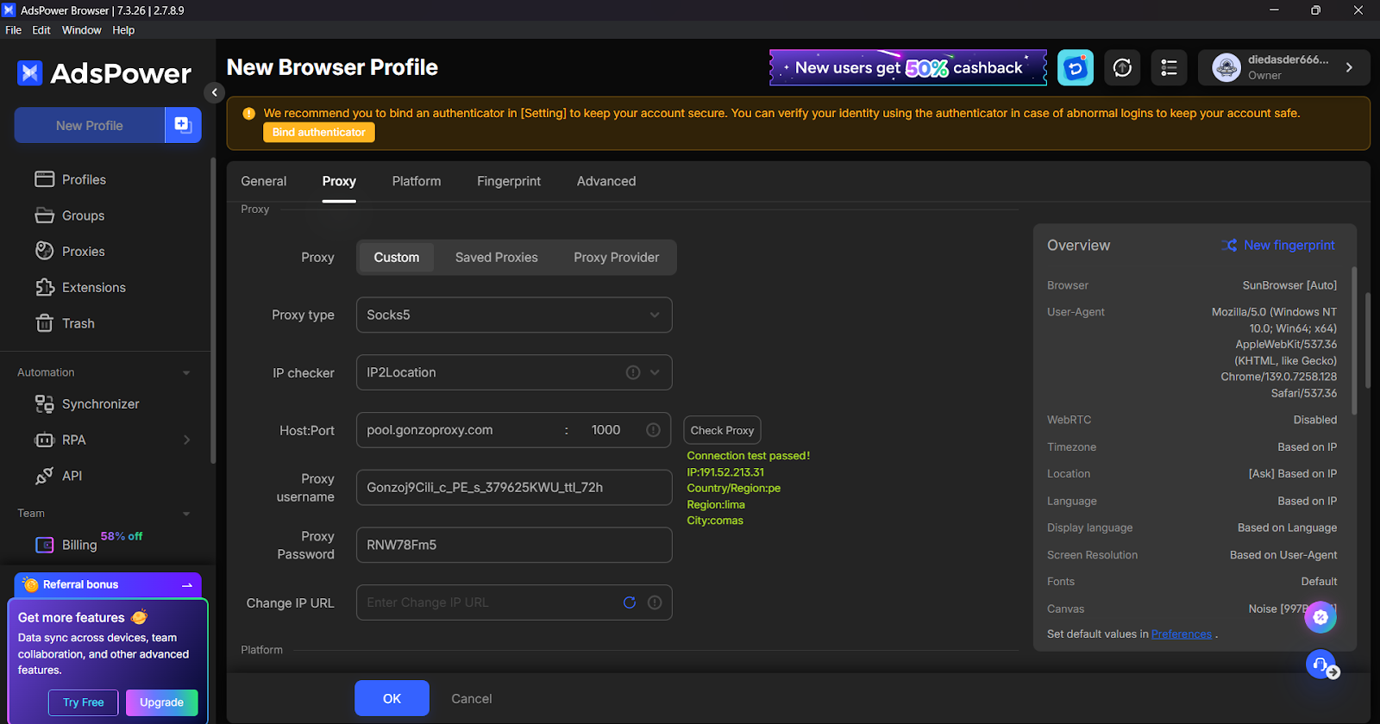Click the update sync icon in header
Viewport: 1380px width, 724px height.
click(x=1122, y=67)
